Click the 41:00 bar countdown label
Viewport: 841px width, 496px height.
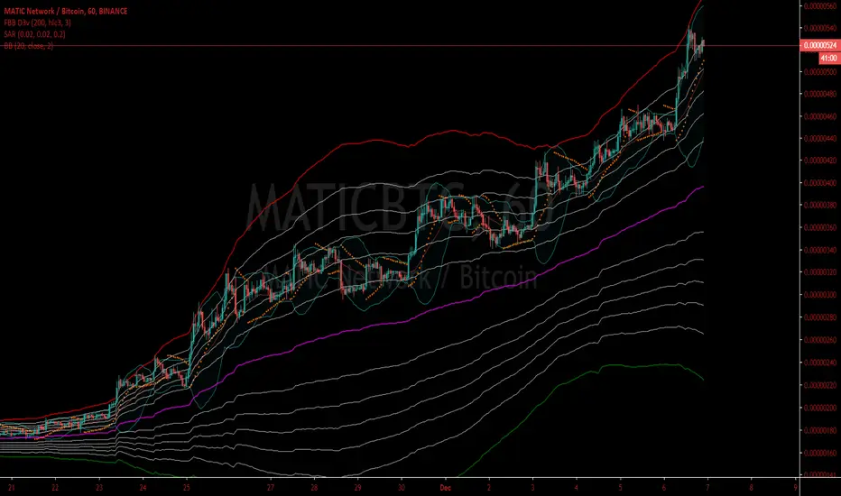click(828, 58)
